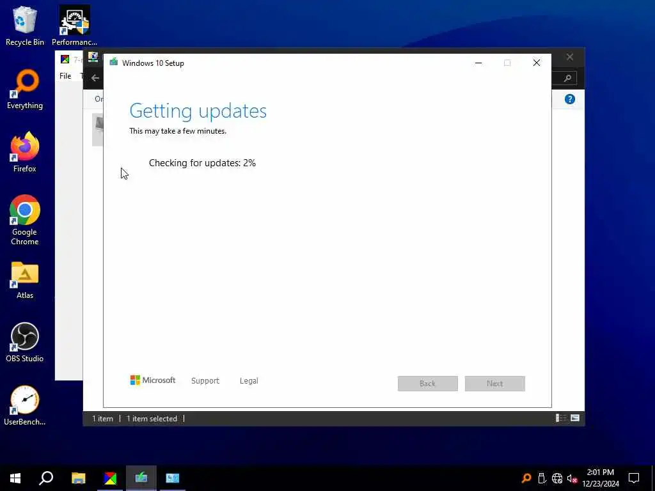This screenshot has height=491, width=655.
Task: Open the Atlas folder shortcut
Action: tap(25, 280)
